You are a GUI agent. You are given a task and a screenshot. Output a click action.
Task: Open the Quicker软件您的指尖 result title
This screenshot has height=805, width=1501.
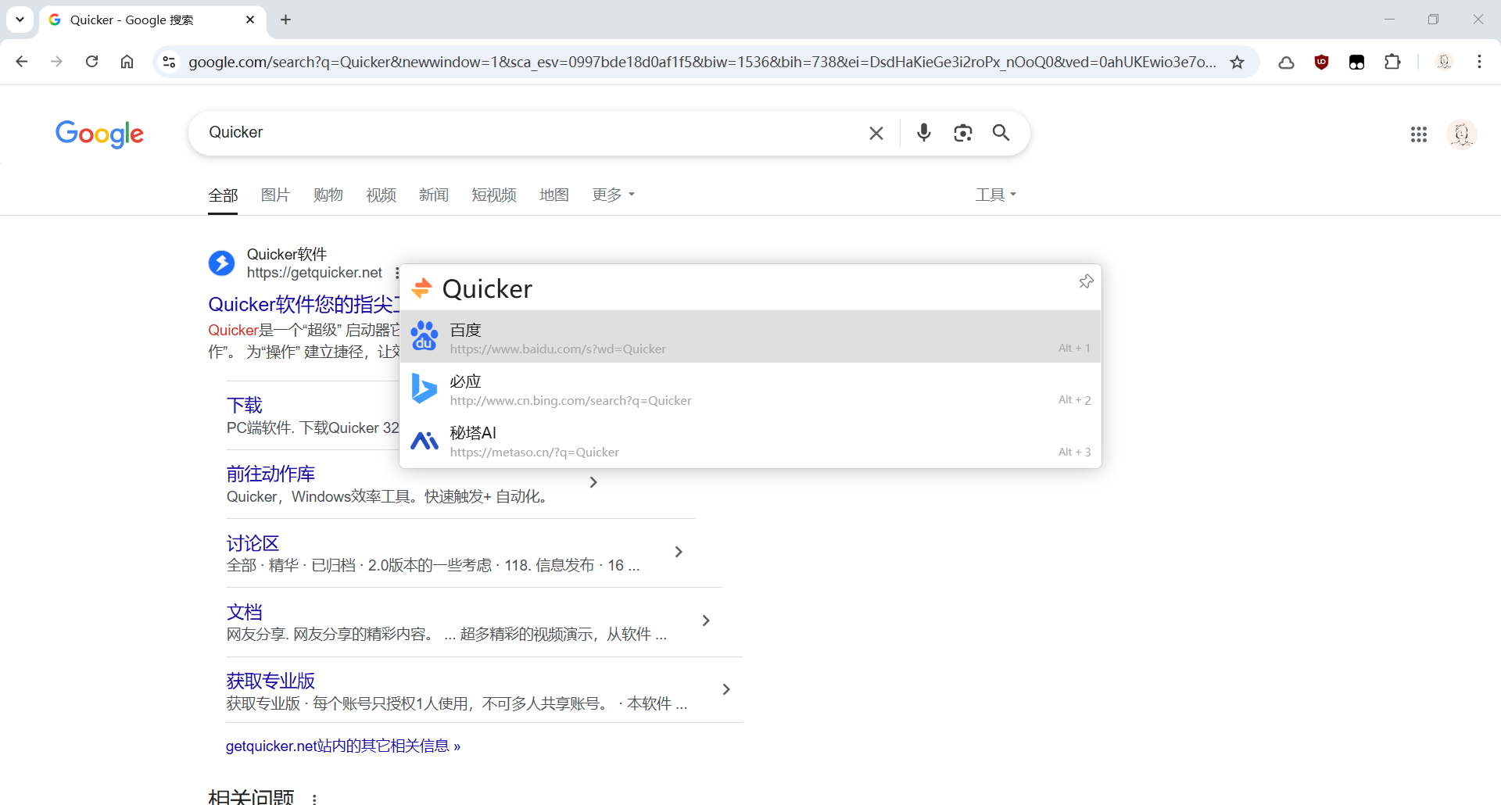click(303, 304)
